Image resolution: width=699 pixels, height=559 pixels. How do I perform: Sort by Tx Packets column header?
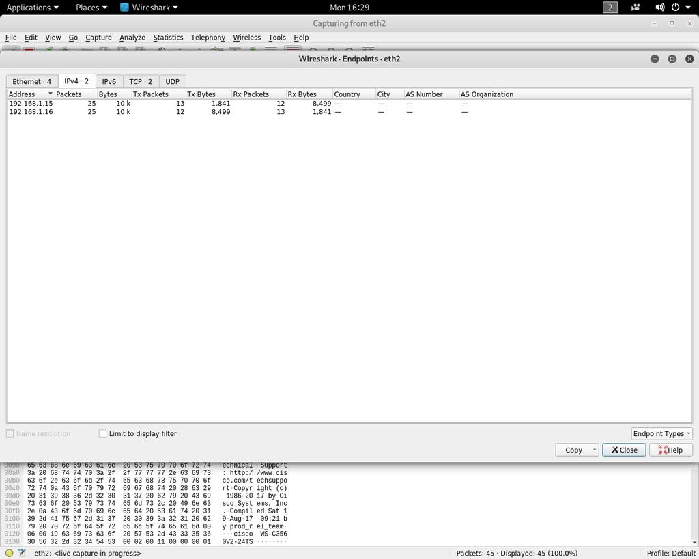click(158, 94)
